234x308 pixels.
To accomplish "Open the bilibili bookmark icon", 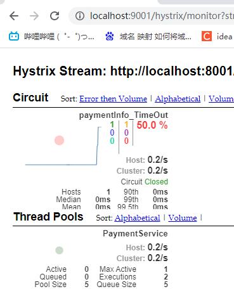I will tap(14, 36).
